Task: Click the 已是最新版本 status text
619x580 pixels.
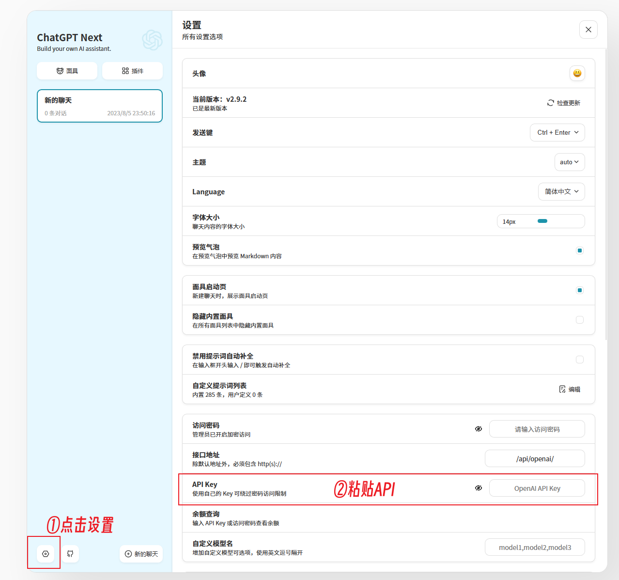Action: pos(210,109)
